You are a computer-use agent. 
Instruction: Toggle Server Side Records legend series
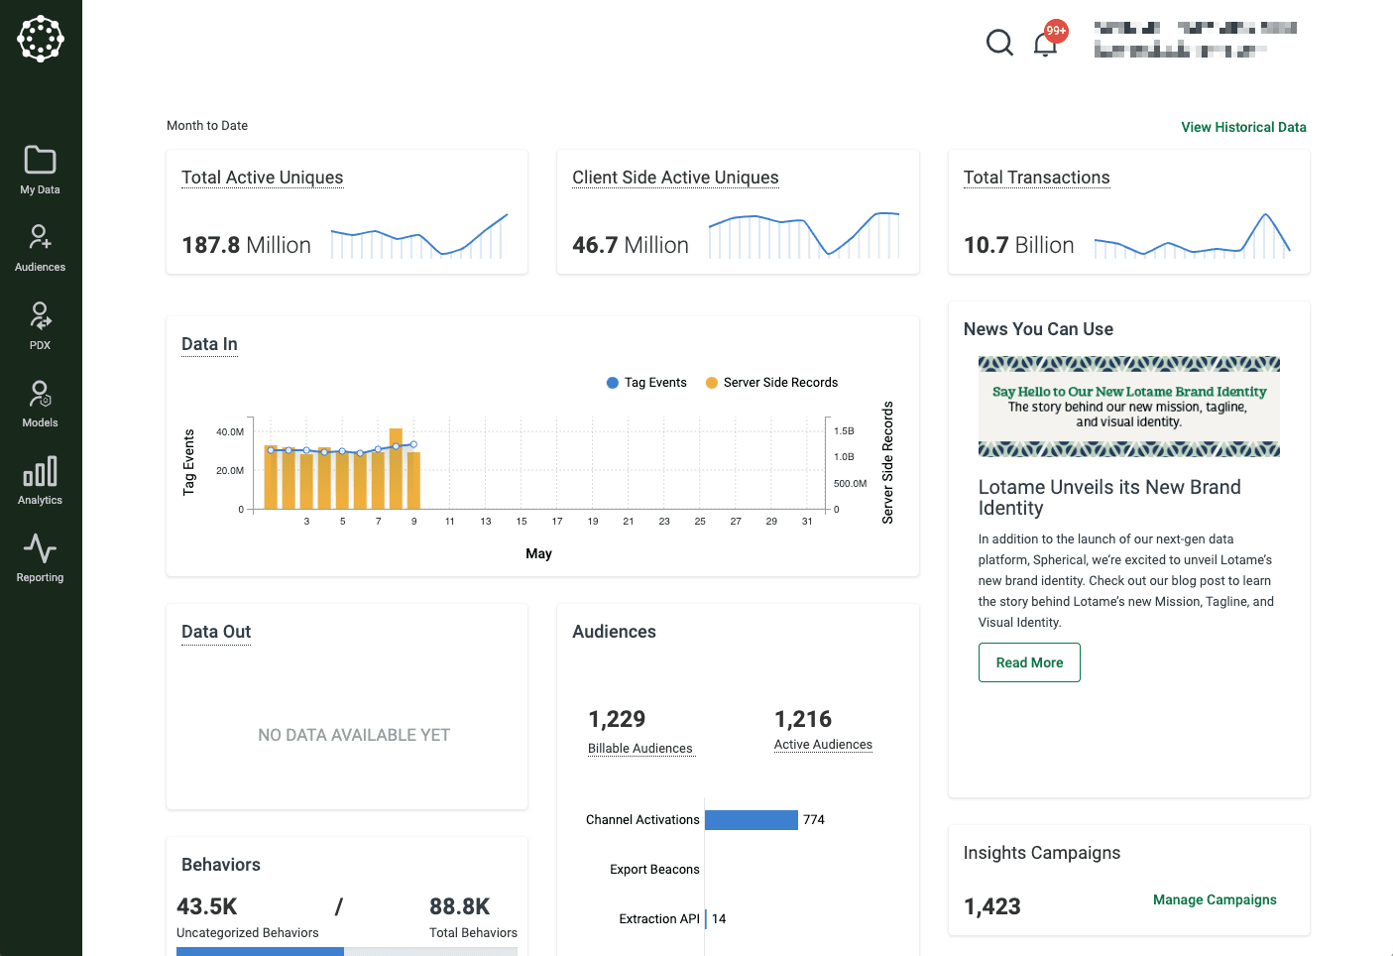click(771, 383)
